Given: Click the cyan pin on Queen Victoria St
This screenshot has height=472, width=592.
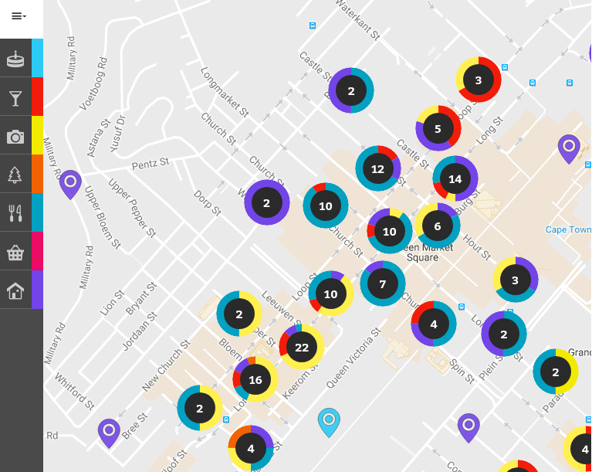Looking at the screenshot, I should pyautogui.click(x=330, y=422).
